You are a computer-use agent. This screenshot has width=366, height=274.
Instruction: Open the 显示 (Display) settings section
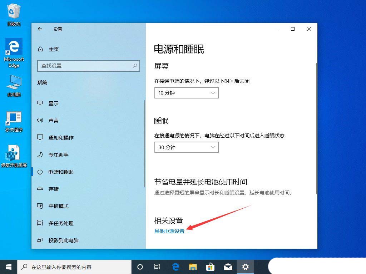(53, 103)
